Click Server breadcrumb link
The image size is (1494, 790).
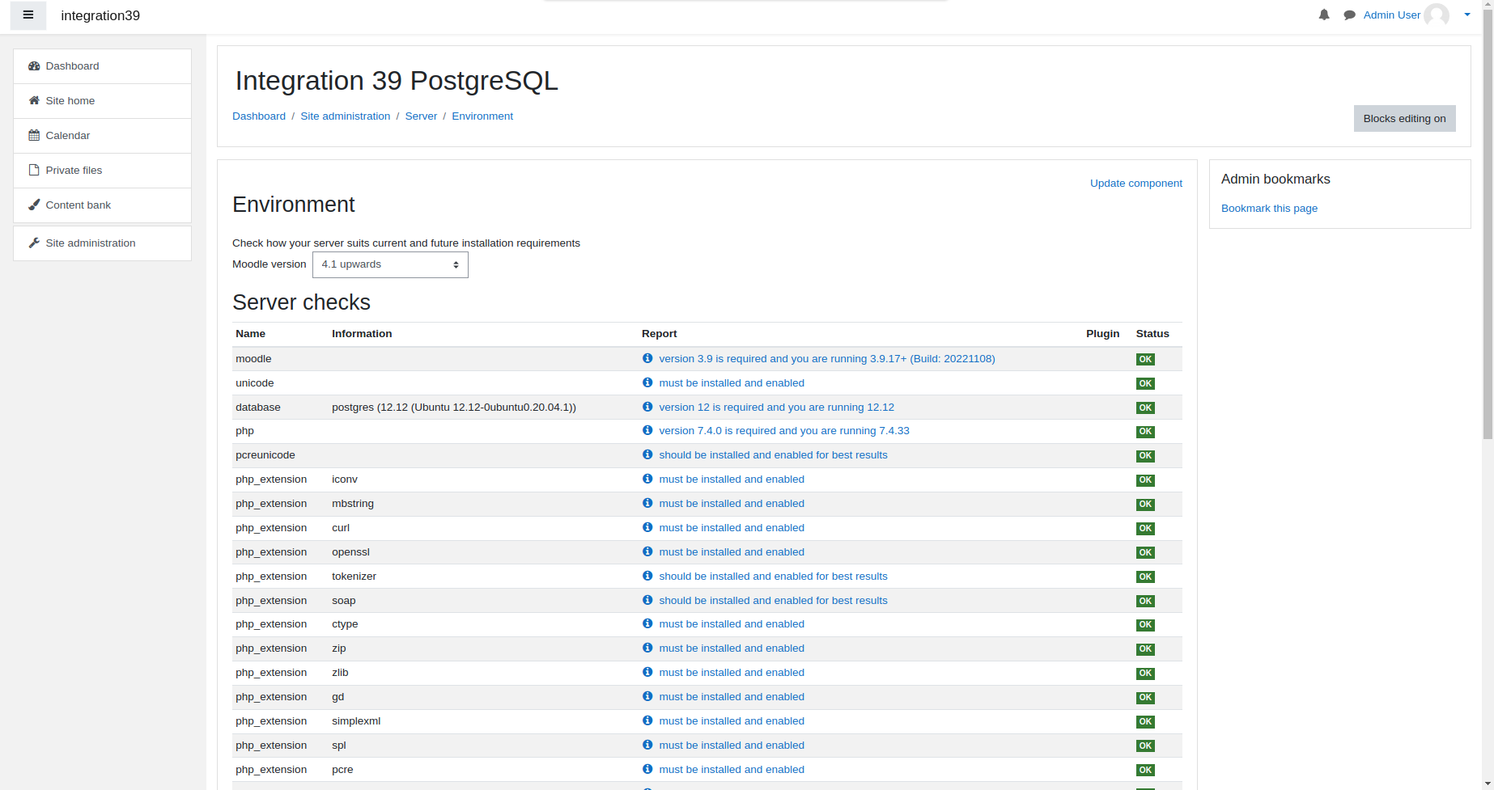421,116
